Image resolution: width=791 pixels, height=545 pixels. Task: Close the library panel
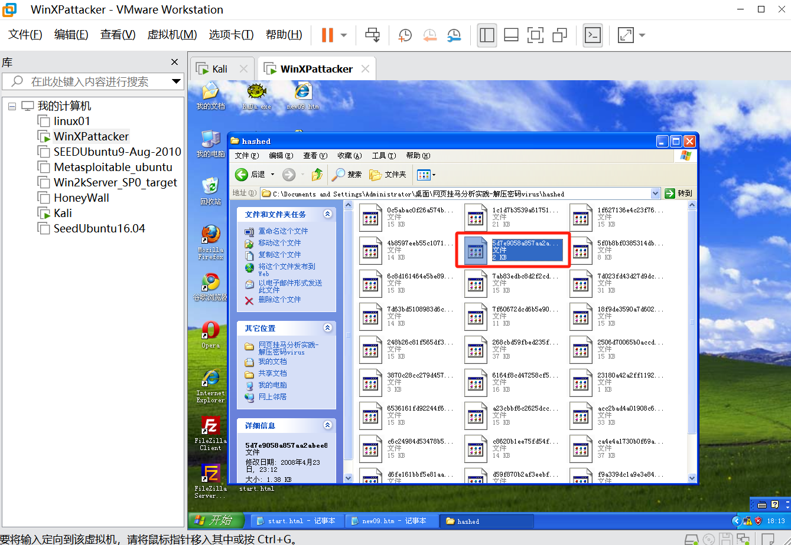click(174, 62)
